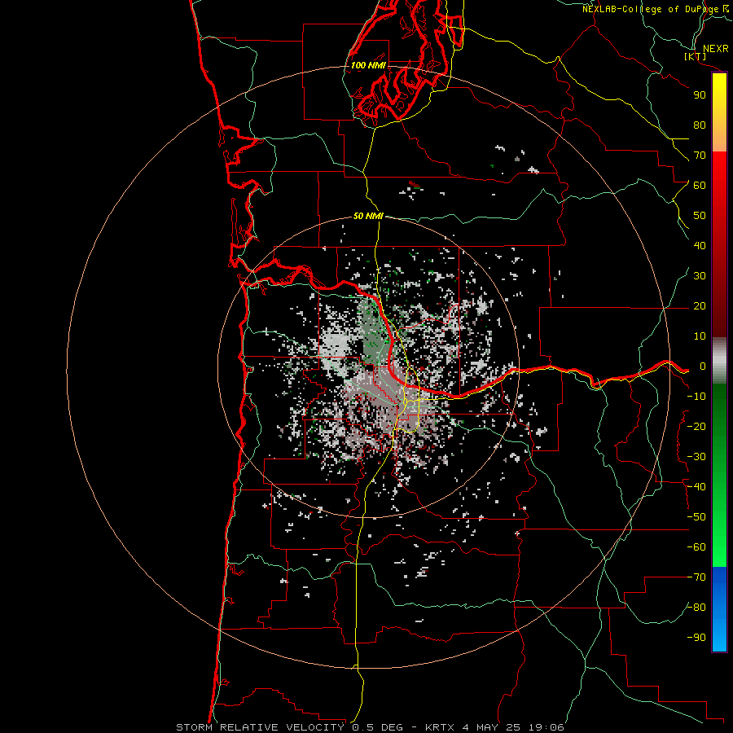
Task: Pick the orange segment of the color bar
Action: [x=719, y=138]
